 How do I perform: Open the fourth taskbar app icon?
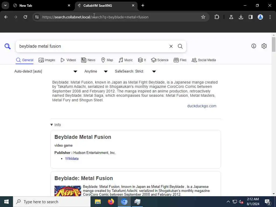click(x=137, y=202)
